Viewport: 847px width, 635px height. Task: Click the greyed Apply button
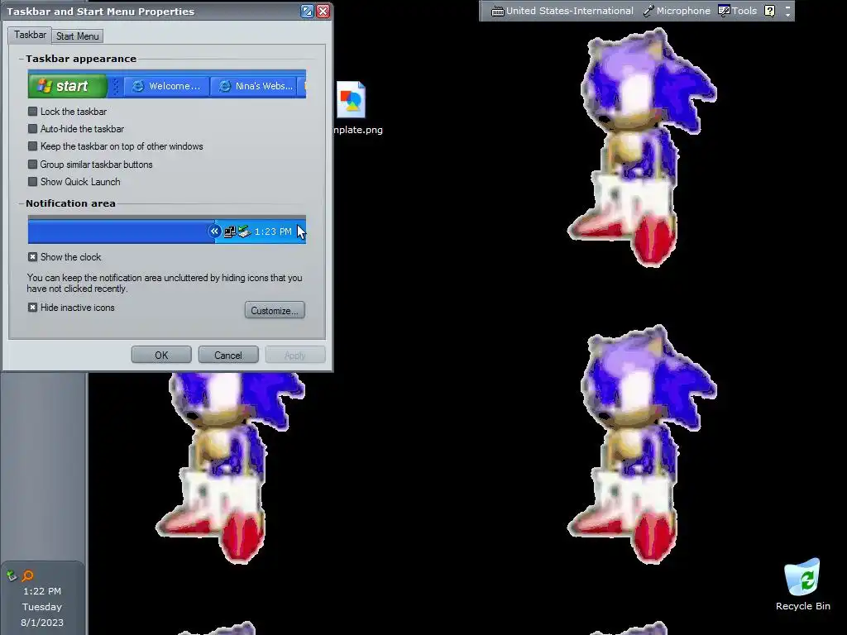pyautogui.click(x=295, y=356)
